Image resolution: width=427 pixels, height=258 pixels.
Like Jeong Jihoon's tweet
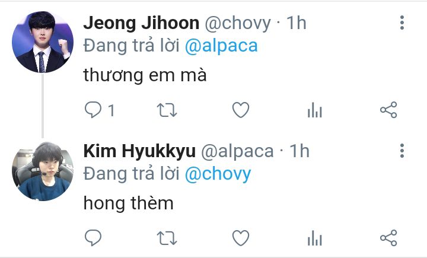(x=241, y=110)
